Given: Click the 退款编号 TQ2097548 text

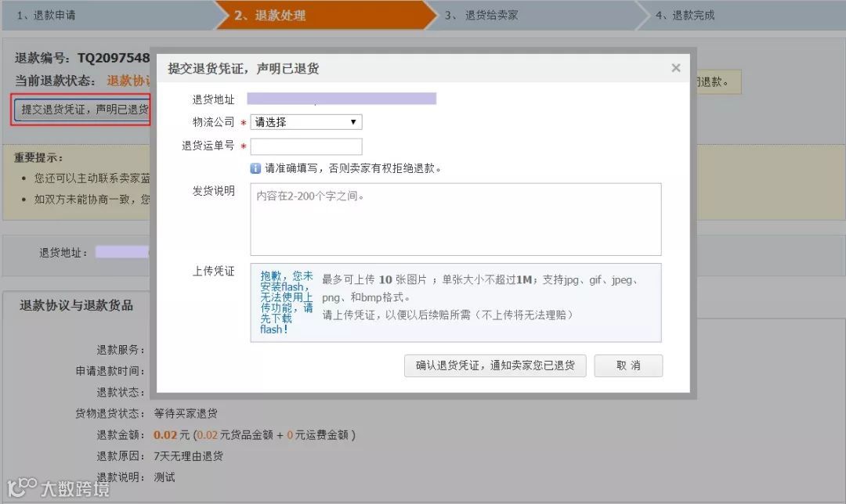Looking at the screenshot, I should pyautogui.click(x=82, y=58).
